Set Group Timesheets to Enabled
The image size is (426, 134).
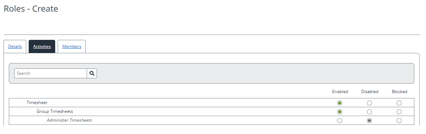tap(340, 112)
